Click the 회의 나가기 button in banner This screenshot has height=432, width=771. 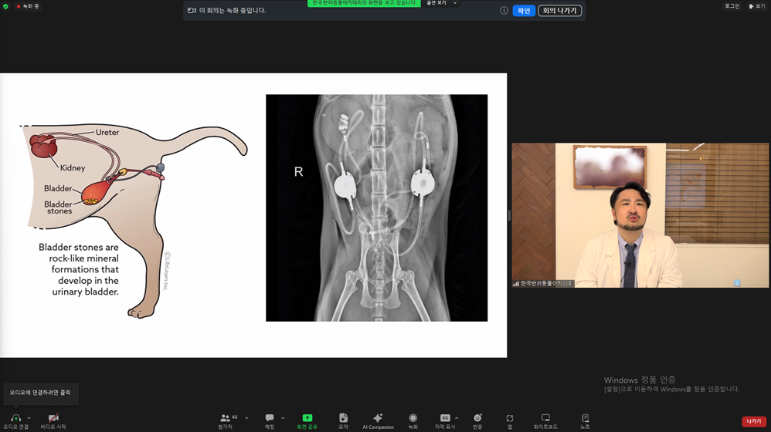click(559, 10)
